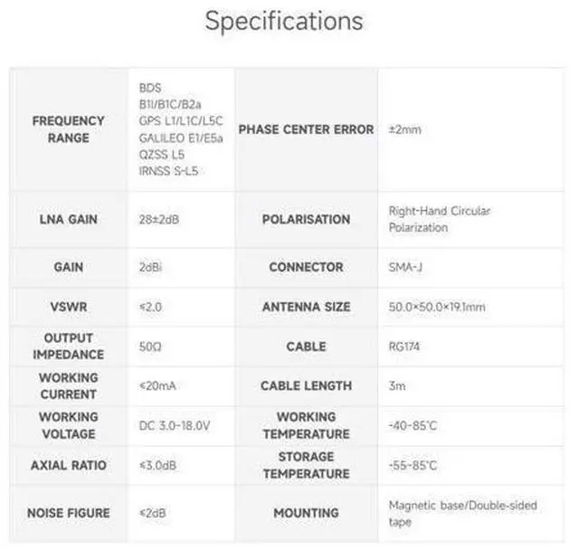Click the Specifications heading
579x551 pixels.
(x=284, y=22)
